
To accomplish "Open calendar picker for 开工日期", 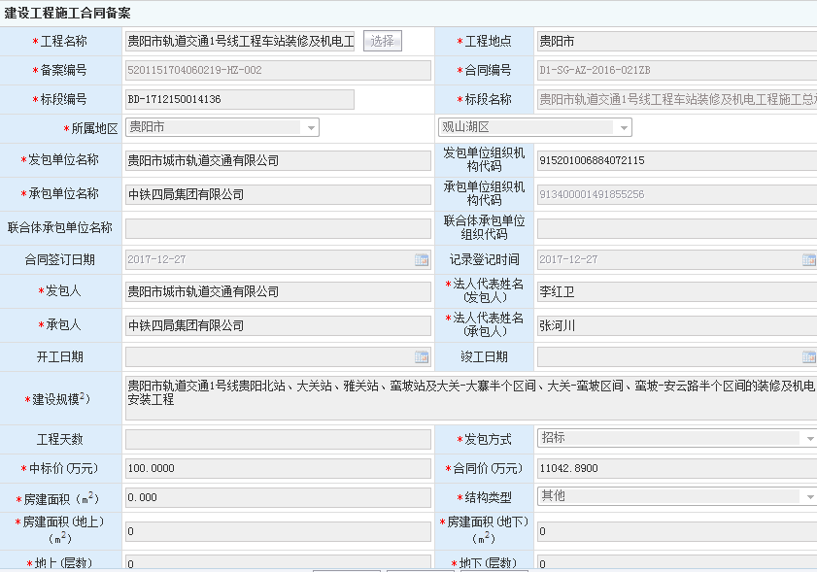I will [422, 357].
